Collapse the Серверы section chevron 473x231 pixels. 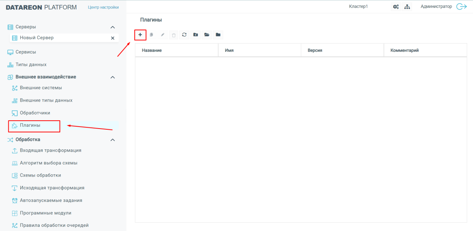tap(112, 27)
